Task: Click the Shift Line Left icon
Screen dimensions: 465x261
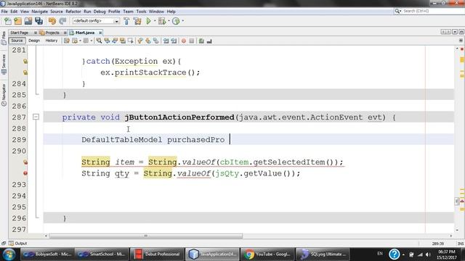Action: (x=166, y=41)
